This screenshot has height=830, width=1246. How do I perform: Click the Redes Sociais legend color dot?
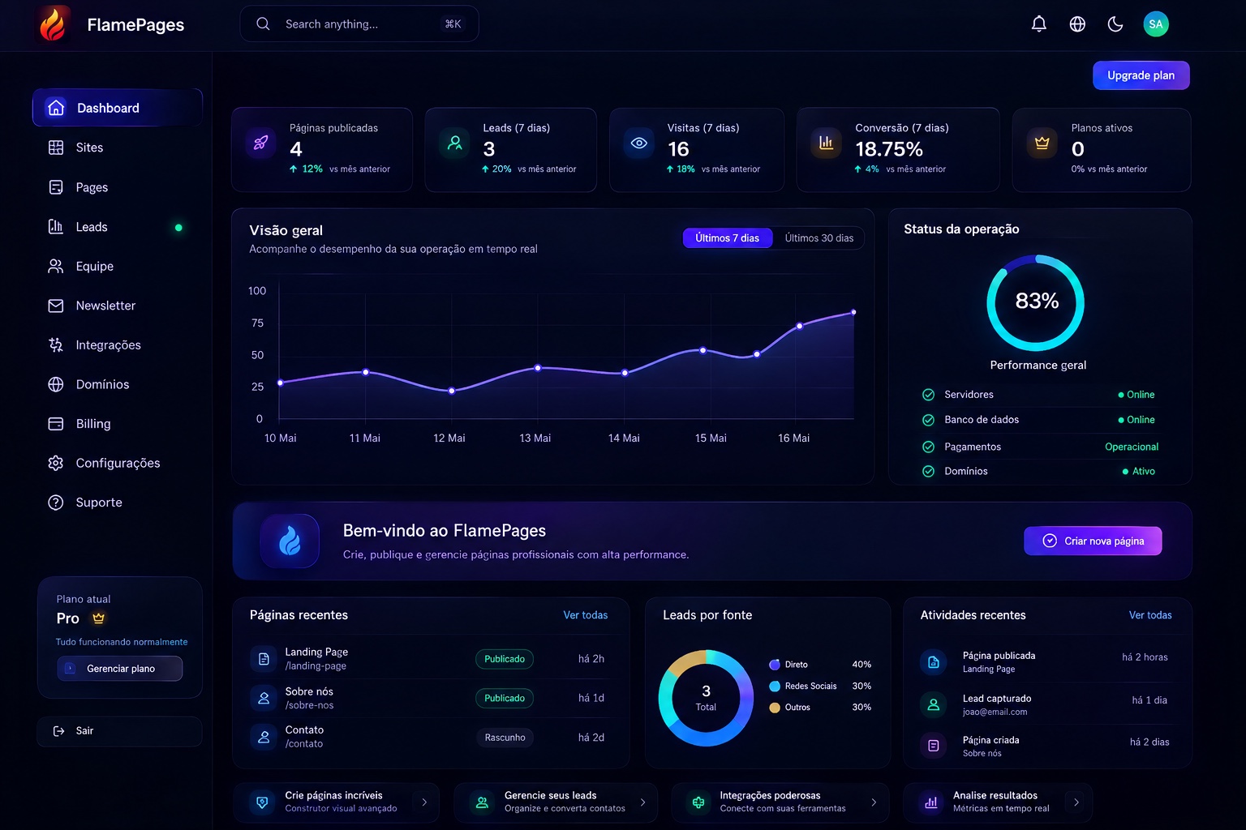pos(775,686)
